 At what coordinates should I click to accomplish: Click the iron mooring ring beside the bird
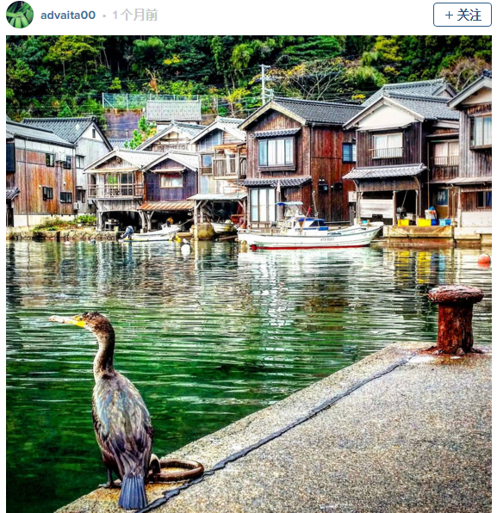(177, 469)
